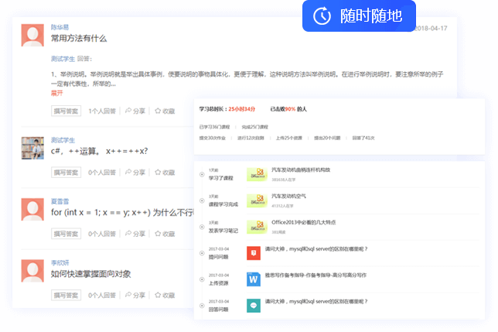The height and width of the screenshot is (332, 498).
Task: Favorite the 如何快速掌握面向对象 question with star
Action: [x=158, y=295]
